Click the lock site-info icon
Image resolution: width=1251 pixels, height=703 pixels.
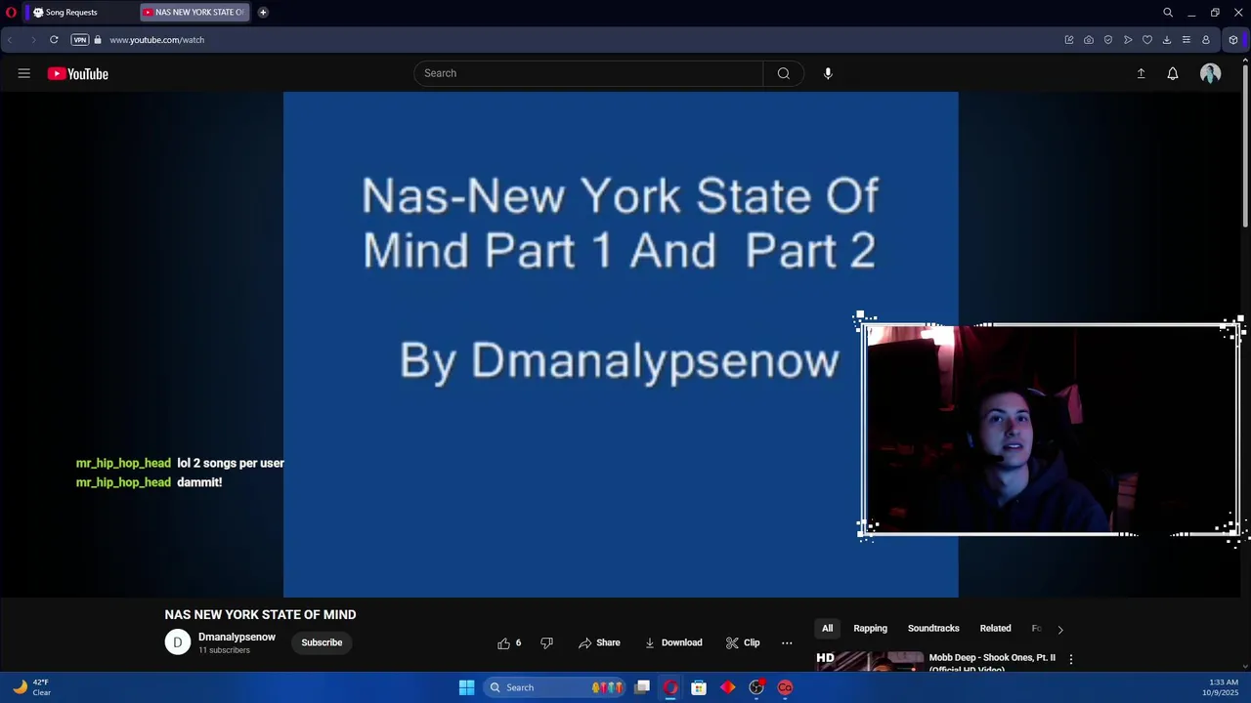click(x=98, y=40)
